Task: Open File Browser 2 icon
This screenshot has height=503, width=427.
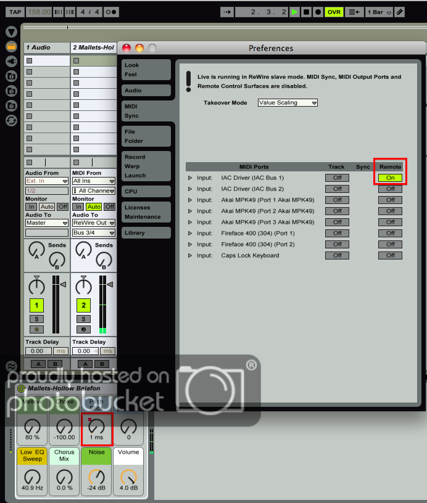Action: coord(11,91)
